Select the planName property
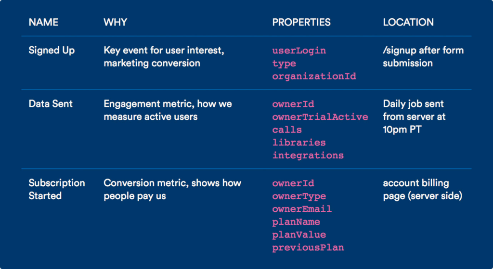The width and height of the screenshot is (493, 269). coord(296,222)
